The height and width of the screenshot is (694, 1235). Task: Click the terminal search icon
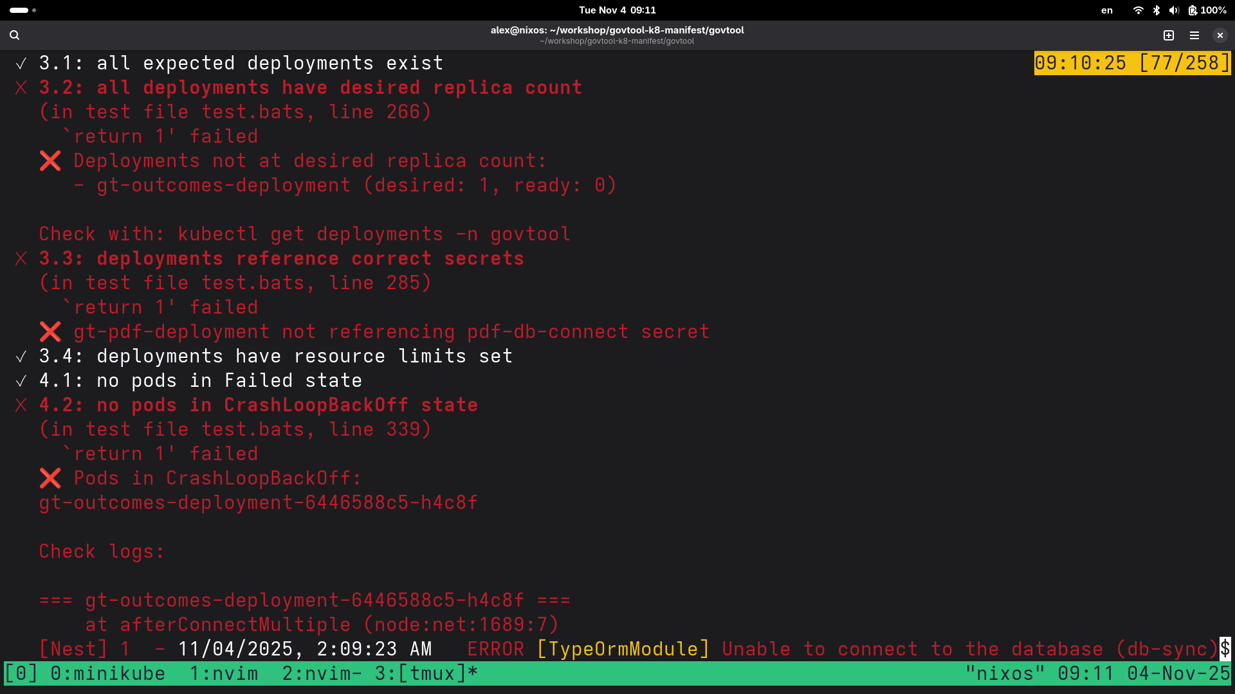point(14,35)
